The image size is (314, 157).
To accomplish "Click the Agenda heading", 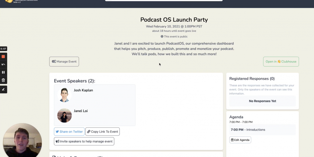I will 236,117.
